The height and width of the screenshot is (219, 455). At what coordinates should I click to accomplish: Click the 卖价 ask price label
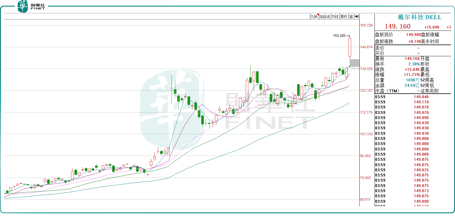coord(380,48)
